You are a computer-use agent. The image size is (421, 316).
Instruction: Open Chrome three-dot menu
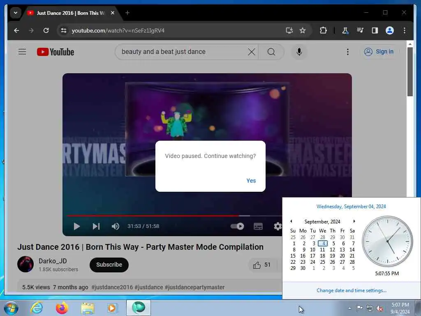point(405,30)
